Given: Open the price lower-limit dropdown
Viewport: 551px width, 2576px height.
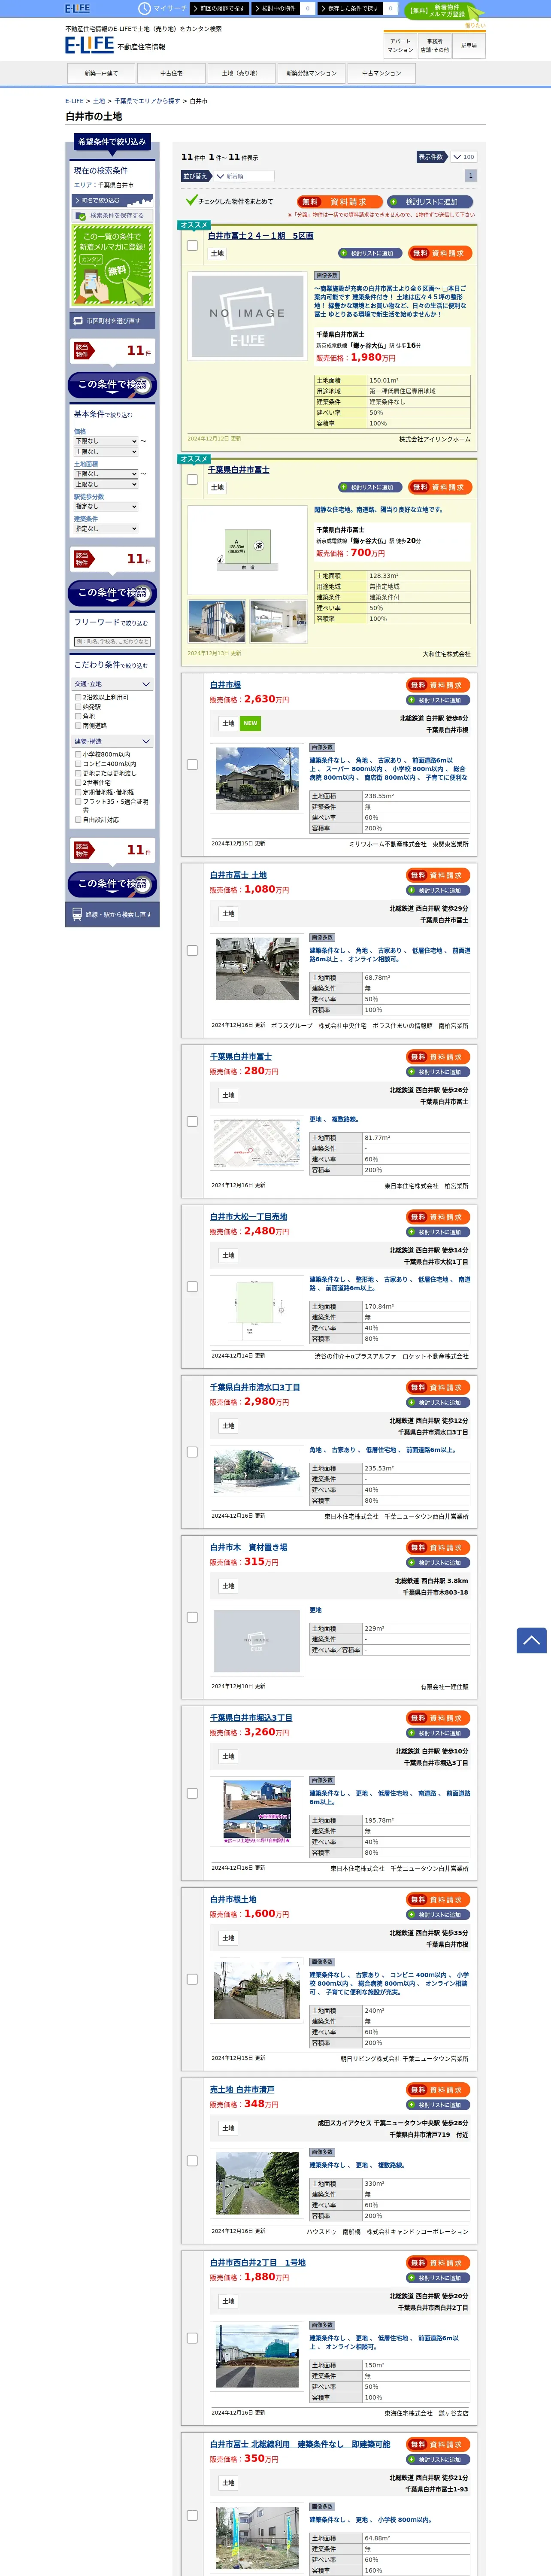Looking at the screenshot, I should tap(106, 441).
